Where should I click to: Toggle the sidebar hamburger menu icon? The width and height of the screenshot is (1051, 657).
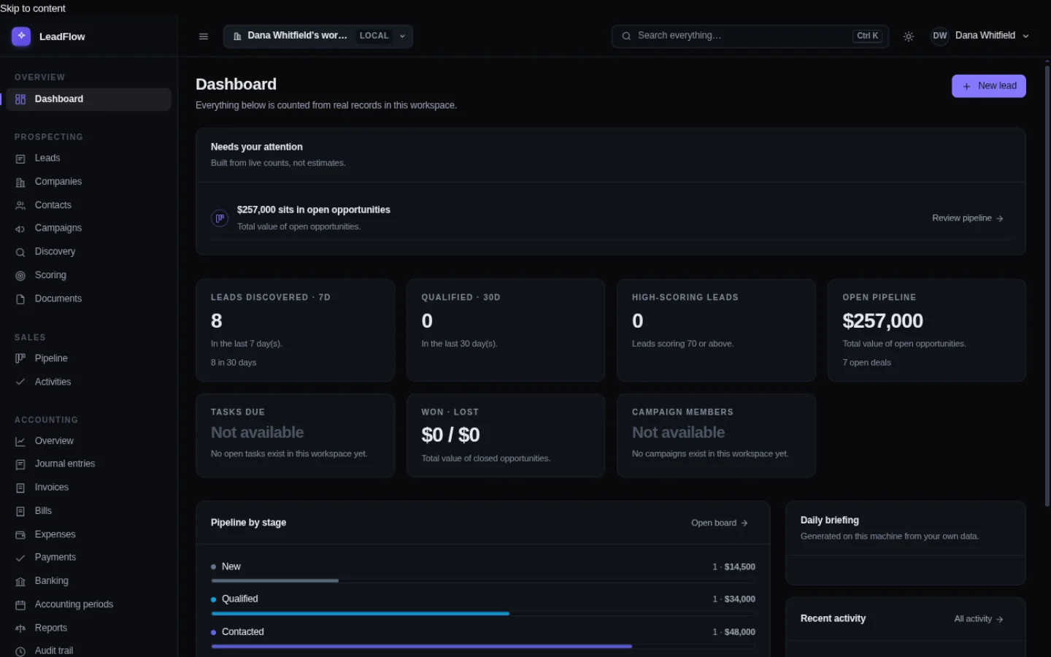[x=204, y=36]
